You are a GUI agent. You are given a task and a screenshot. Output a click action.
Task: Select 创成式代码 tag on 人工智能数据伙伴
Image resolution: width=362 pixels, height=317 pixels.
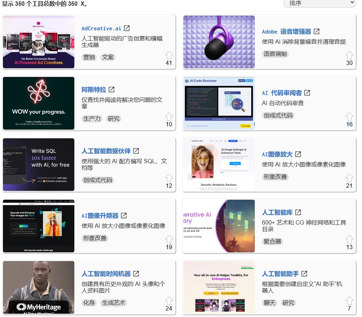98,180
